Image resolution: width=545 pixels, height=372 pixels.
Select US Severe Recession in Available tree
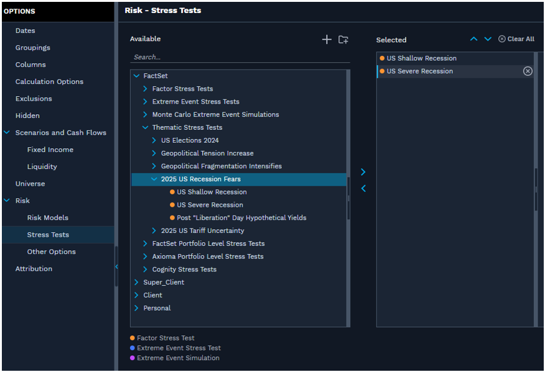[x=210, y=205]
